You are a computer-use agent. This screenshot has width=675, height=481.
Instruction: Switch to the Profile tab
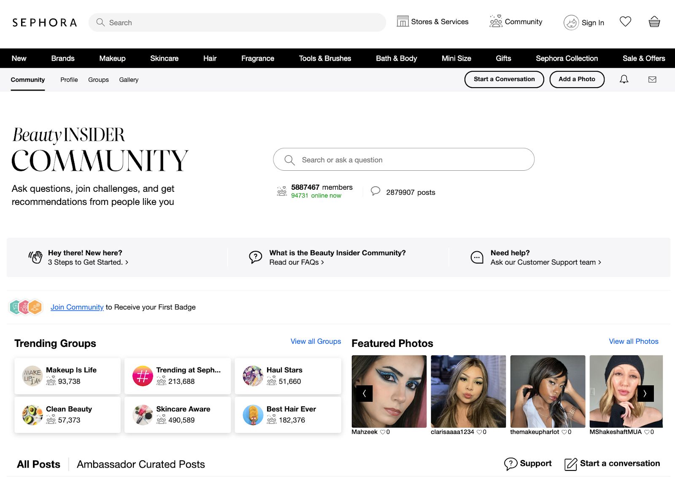(69, 80)
